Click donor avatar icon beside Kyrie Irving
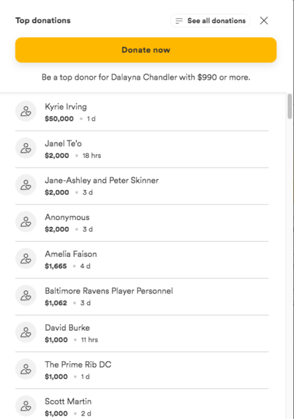 click(26, 111)
